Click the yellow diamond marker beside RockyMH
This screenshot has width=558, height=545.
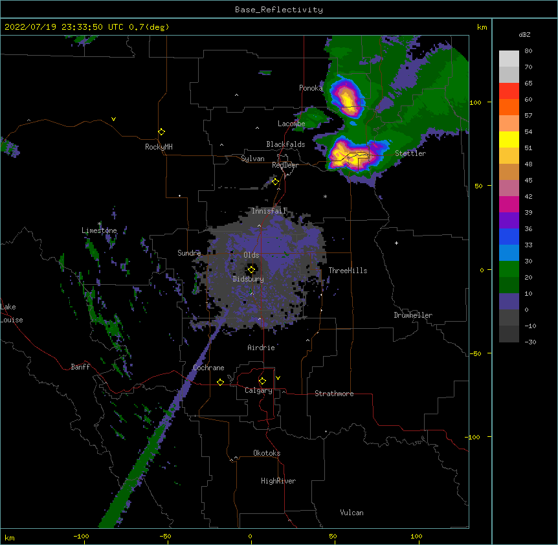click(161, 132)
